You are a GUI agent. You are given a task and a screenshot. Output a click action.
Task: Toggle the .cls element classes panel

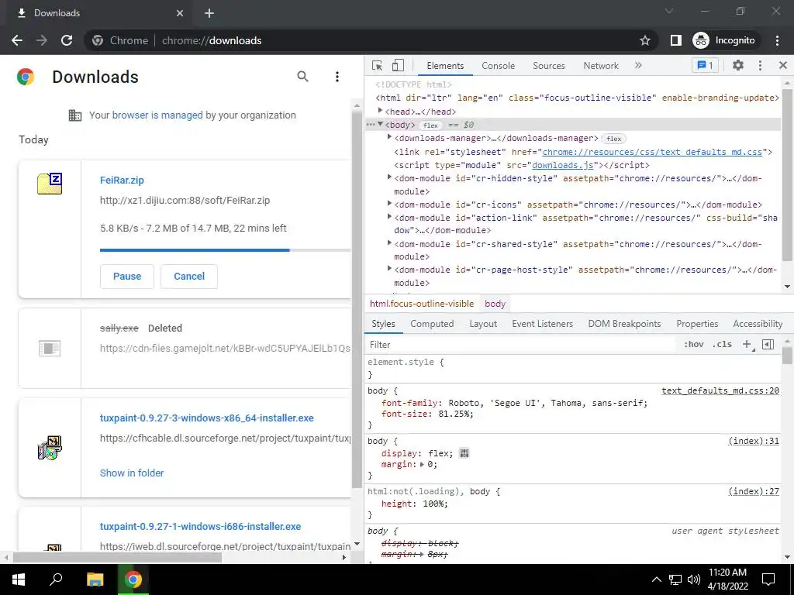tap(722, 345)
